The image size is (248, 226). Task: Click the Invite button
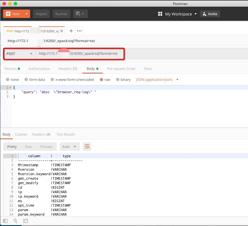(210, 14)
